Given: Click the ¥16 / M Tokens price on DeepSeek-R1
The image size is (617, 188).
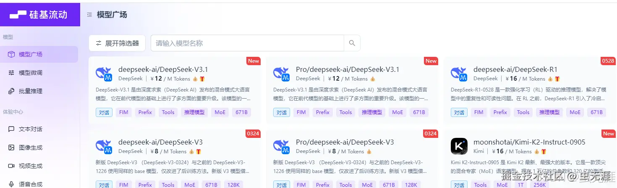Looking at the screenshot, I should [x=525, y=79].
